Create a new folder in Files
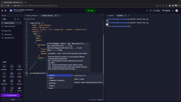 pyautogui.click(x=18, y=19)
